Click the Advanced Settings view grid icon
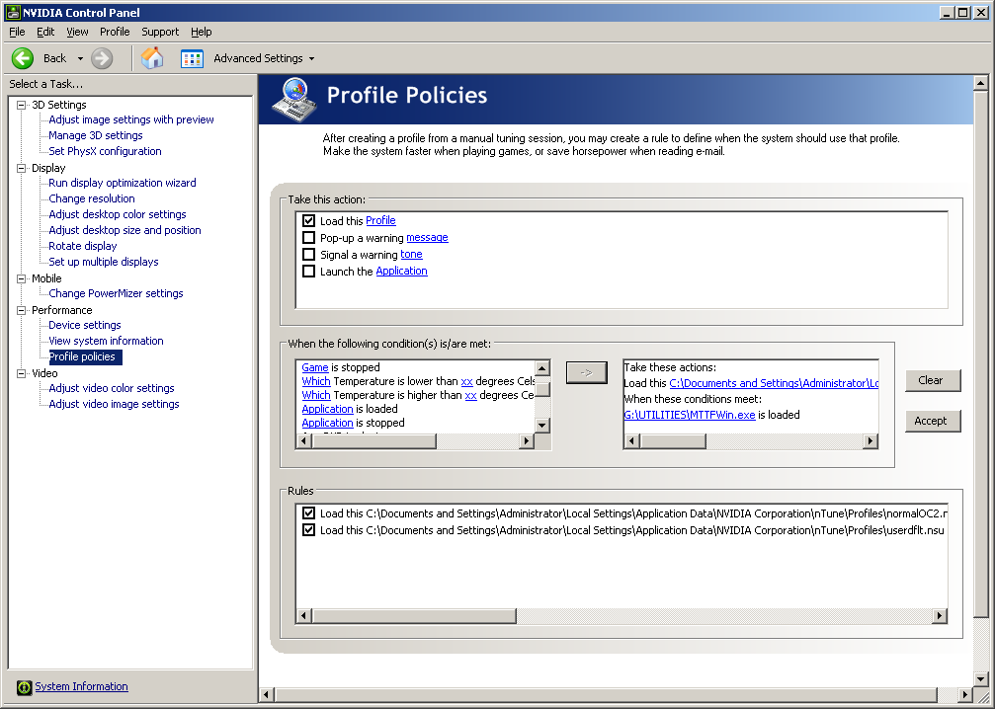 click(x=192, y=58)
